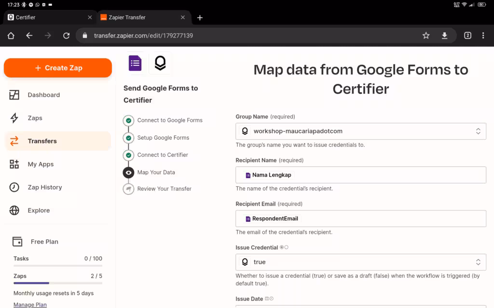Screen dimensions: 494x308
Task: Check the Wi-Fi status icon
Action: [464, 5]
